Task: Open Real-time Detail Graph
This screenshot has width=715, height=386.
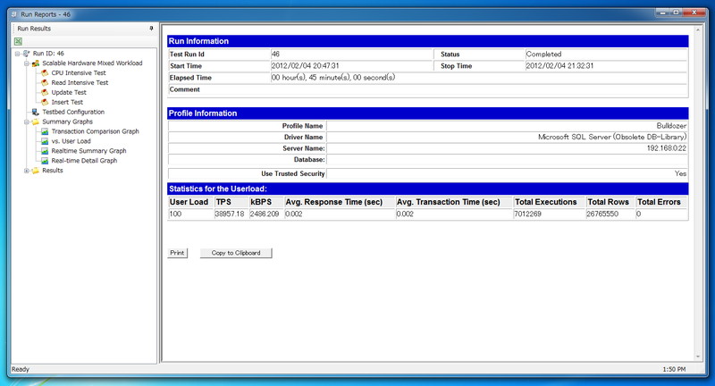Action: [x=84, y=161]
